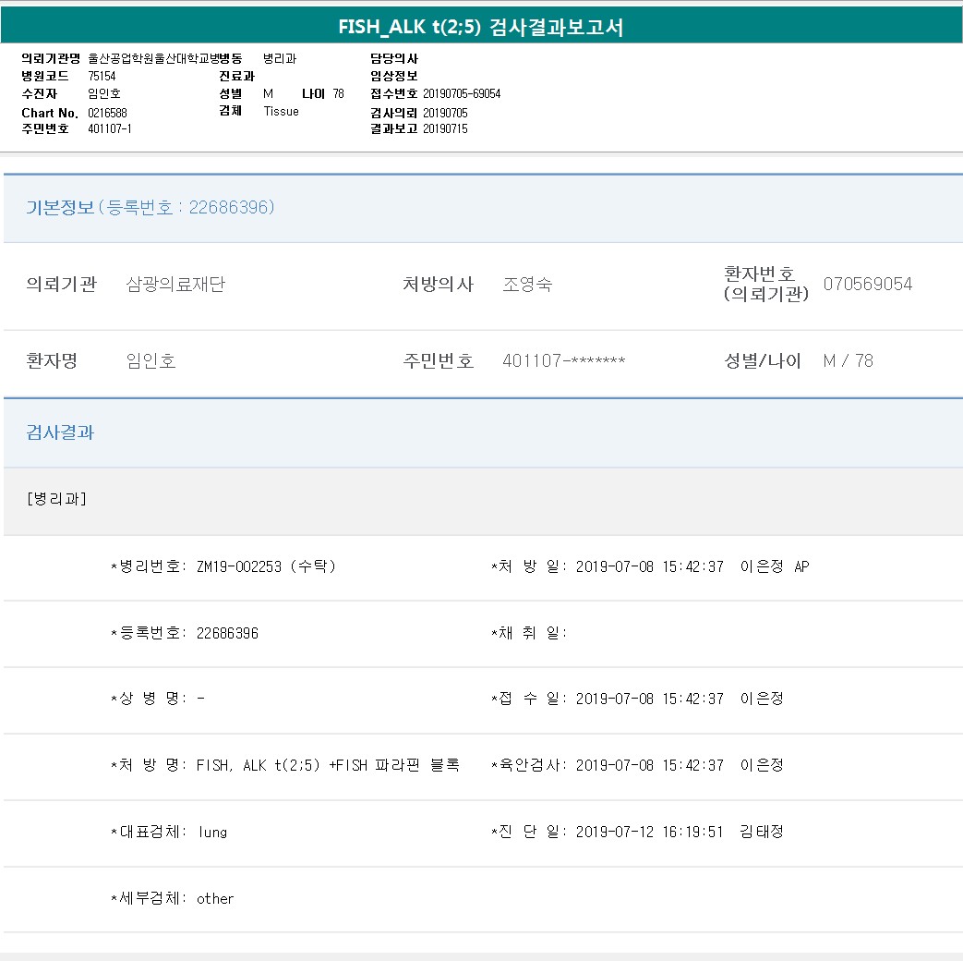
Task: Click 의뢰기관 value 삼광의료재단
Action: click(x=175, y=285)
